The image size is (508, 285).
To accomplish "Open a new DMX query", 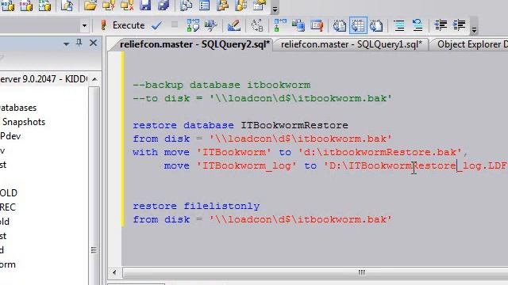I will [26, 6].
